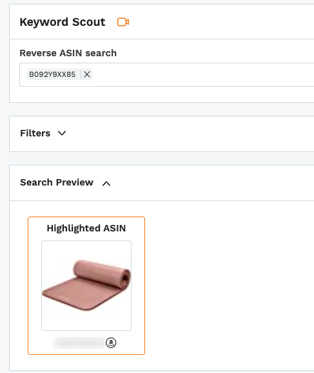Remove the B092Y9XX85 ASIN tag
The width and height of the screenshot is (314, 373).
[x=87, y=74]
